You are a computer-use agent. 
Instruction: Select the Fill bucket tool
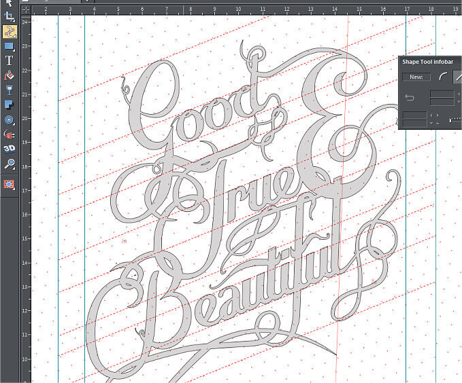(10, 75)
